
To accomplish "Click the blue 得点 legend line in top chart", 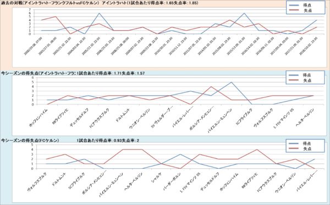I will click(x=294, y=5).
